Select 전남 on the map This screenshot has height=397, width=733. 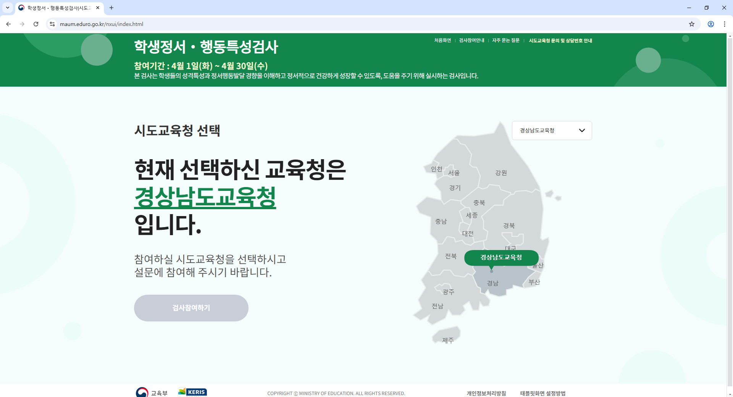click(438, 306)
